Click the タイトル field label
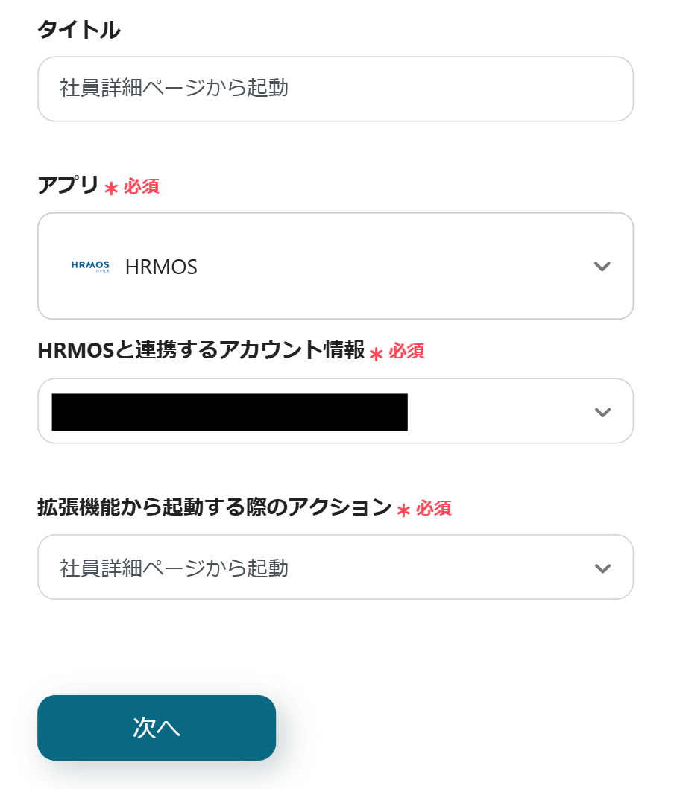677x789 pixels. click(x=78, y=31)
